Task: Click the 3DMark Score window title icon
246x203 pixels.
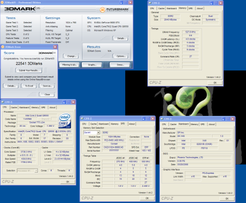Action: coord(3,47)
